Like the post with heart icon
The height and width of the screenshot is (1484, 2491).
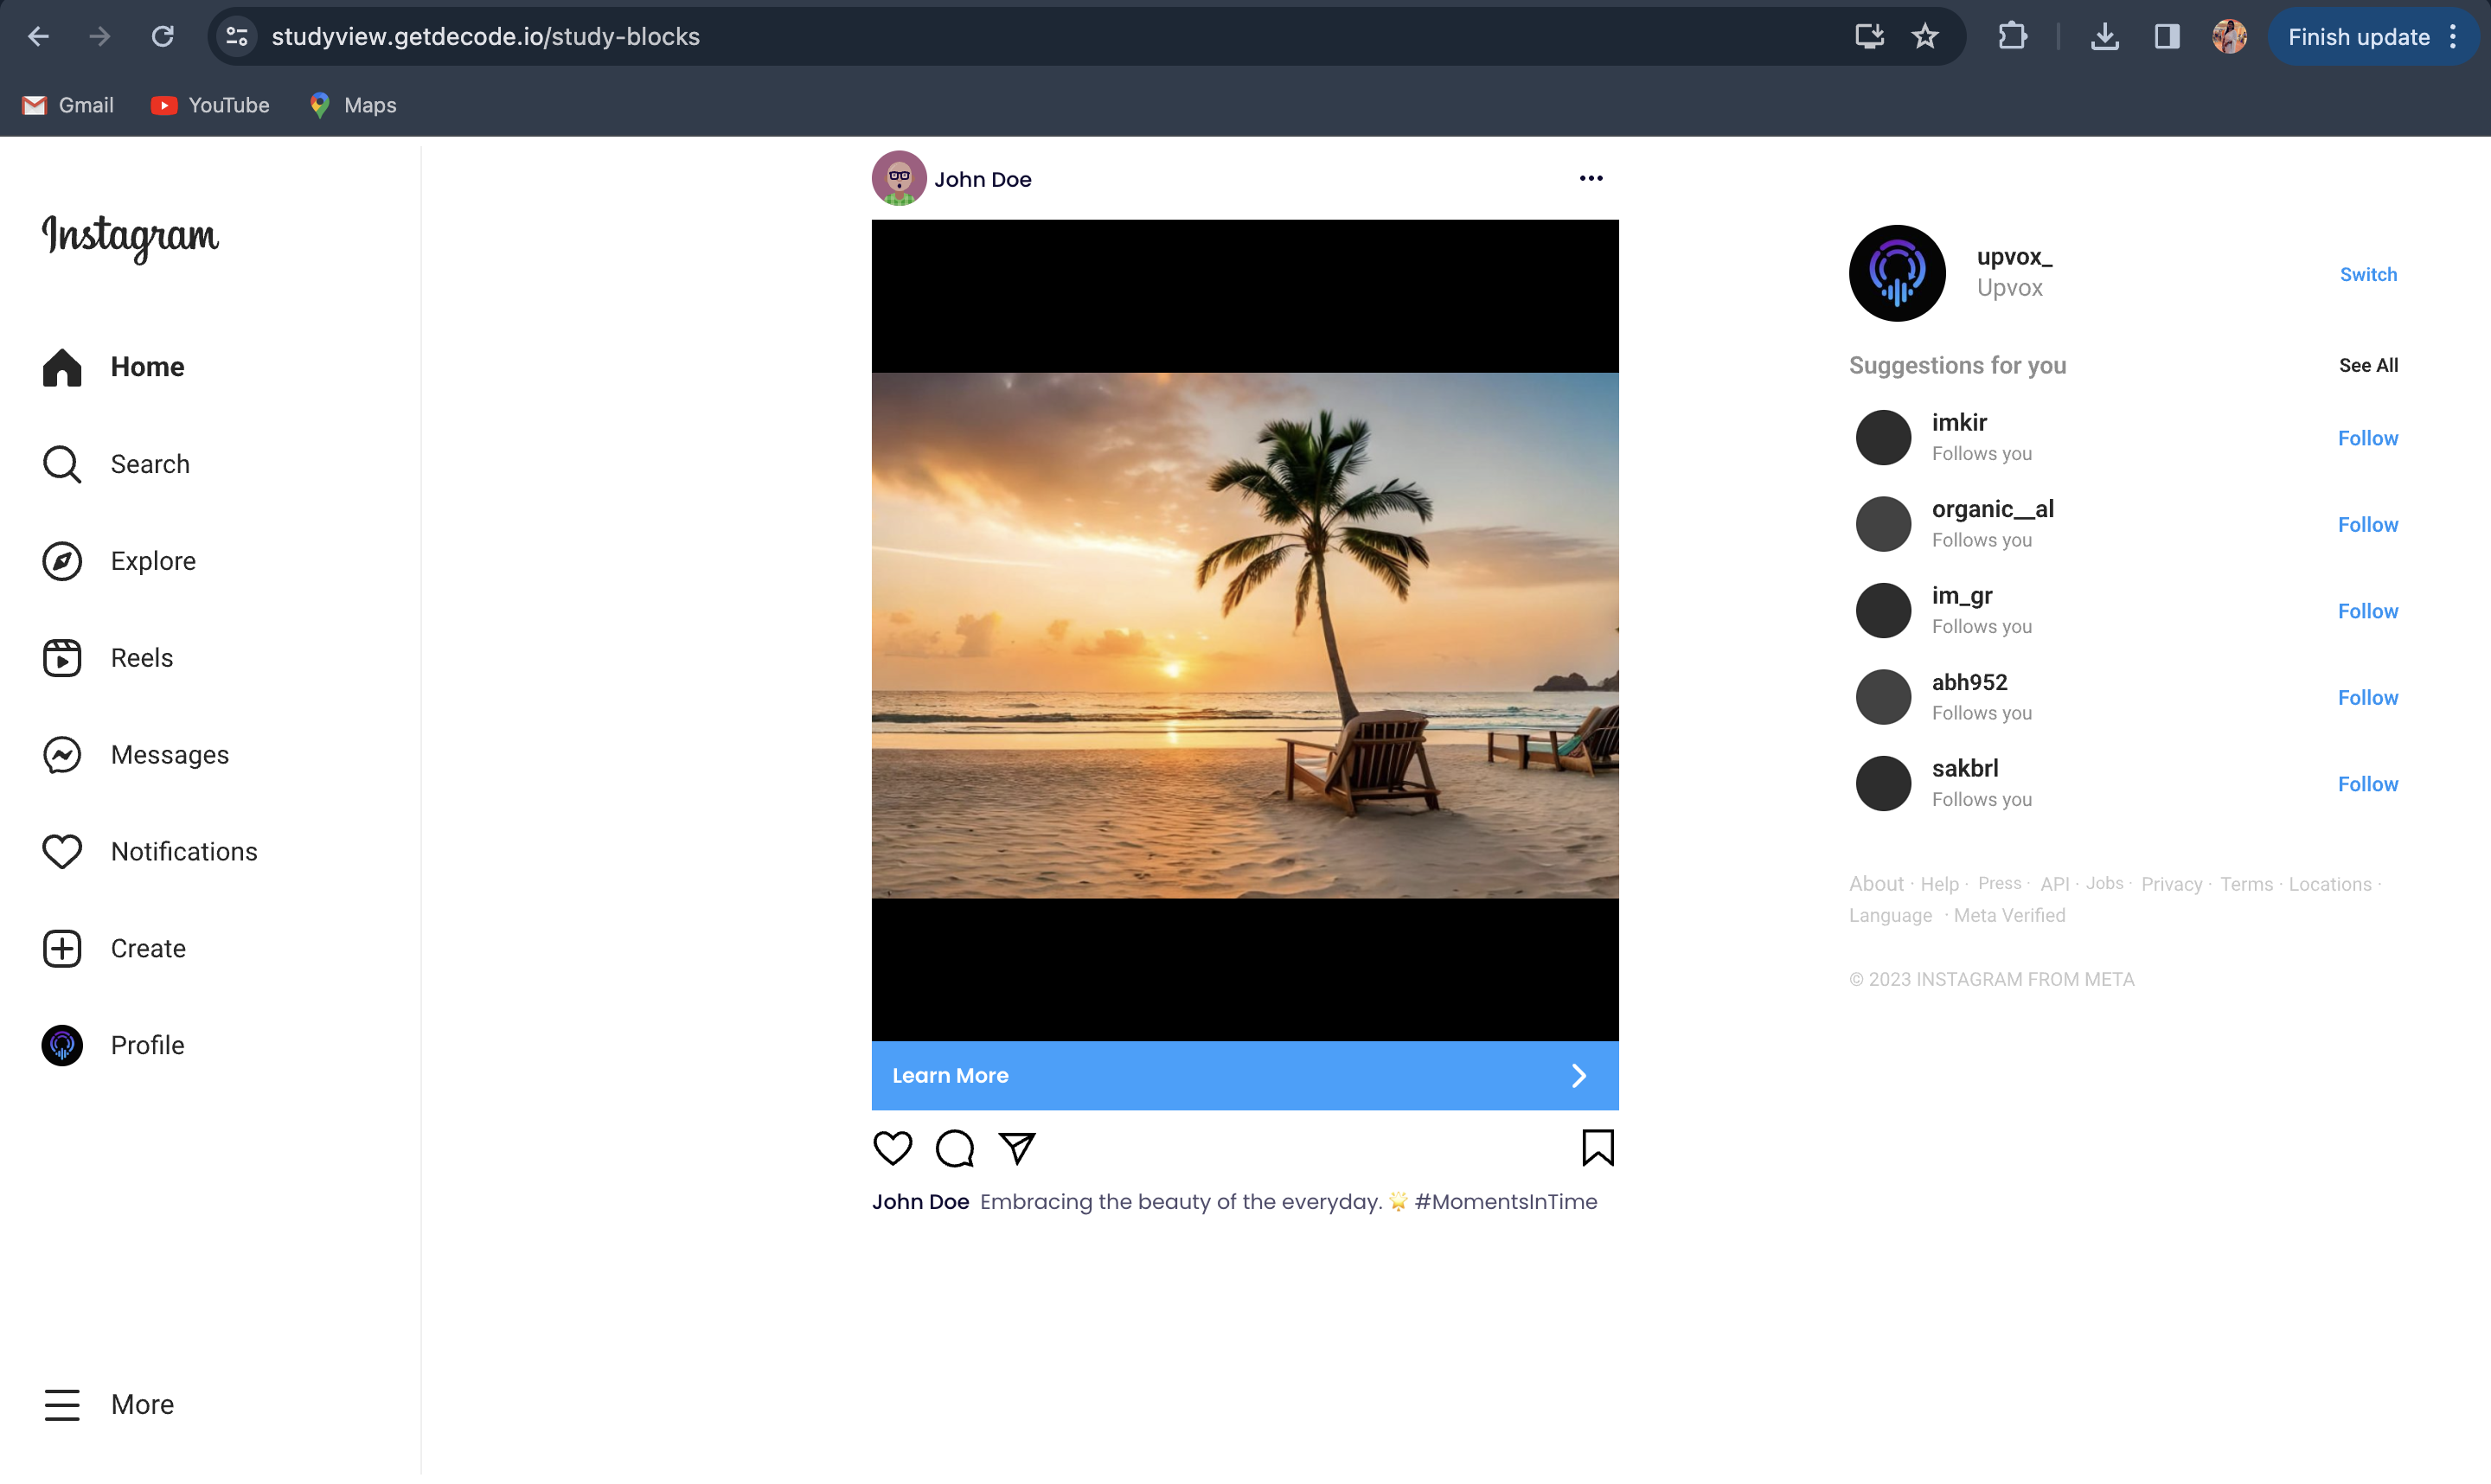892,1148
